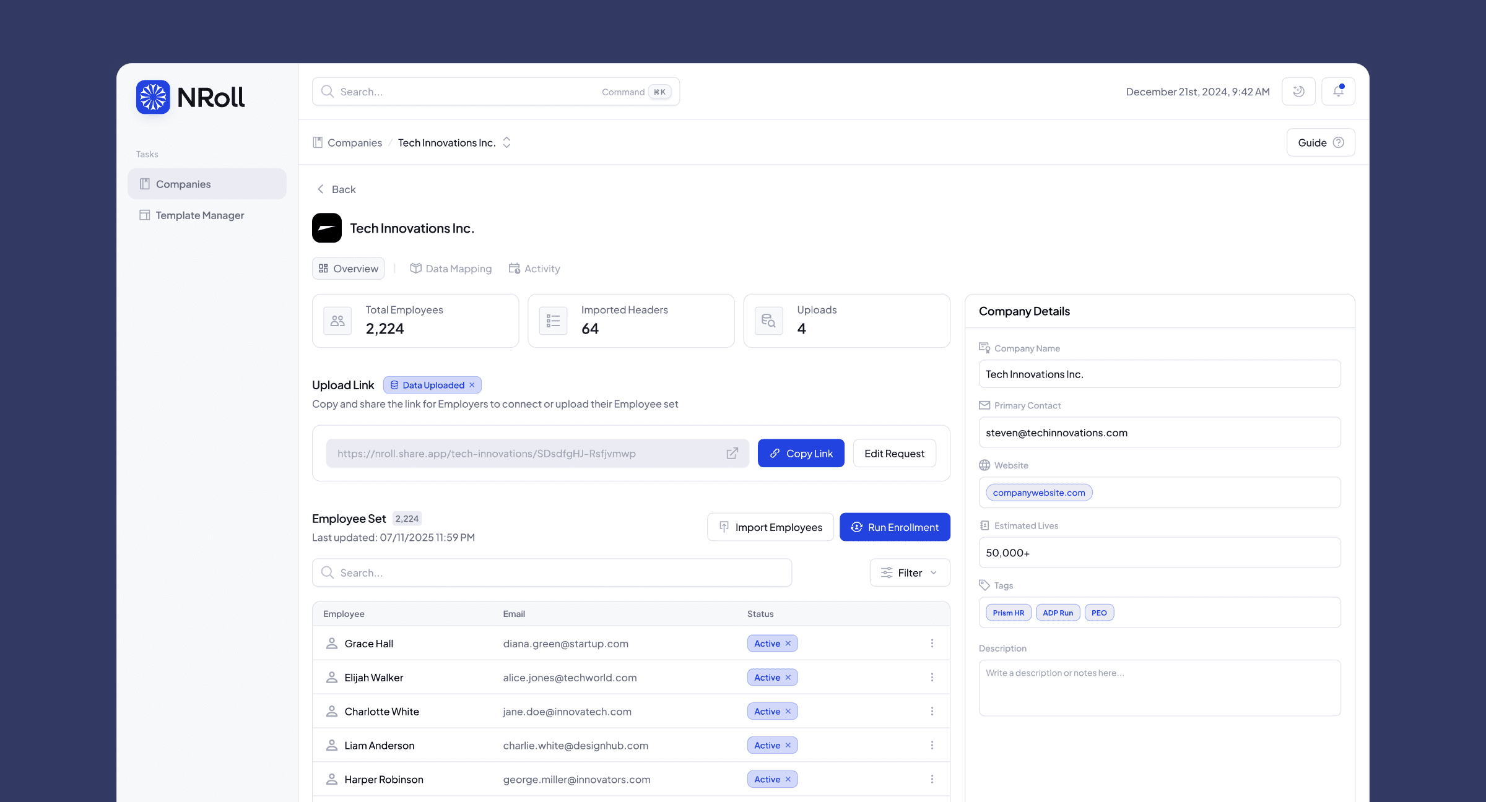The width and height of the screenshot is (1486, 802).
Task: Click the Back arrow
Action: 321,189
